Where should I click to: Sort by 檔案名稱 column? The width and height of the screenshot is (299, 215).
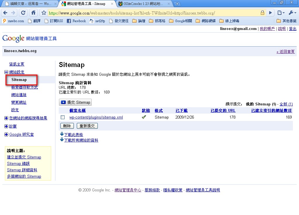[x=78, y=110]
